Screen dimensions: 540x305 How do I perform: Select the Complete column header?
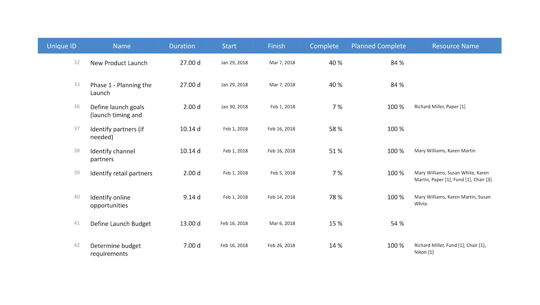pos(324,46)
